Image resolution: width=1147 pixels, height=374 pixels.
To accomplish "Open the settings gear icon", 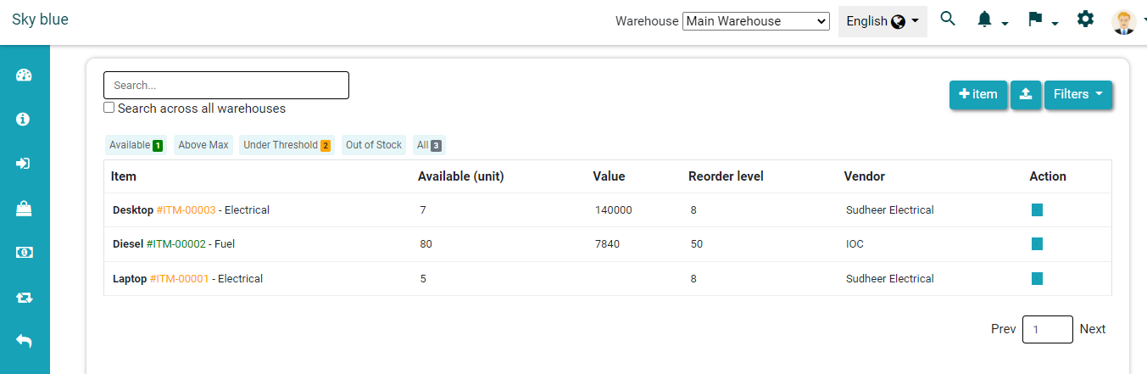I will (1085, 20).
